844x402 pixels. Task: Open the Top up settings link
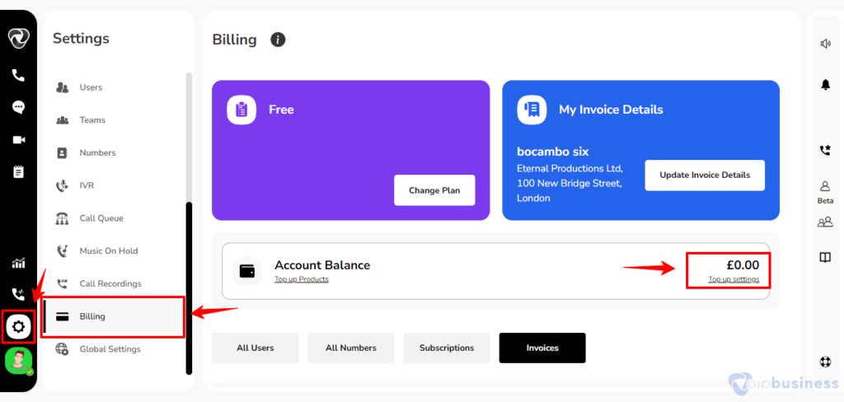pos(734,279)
